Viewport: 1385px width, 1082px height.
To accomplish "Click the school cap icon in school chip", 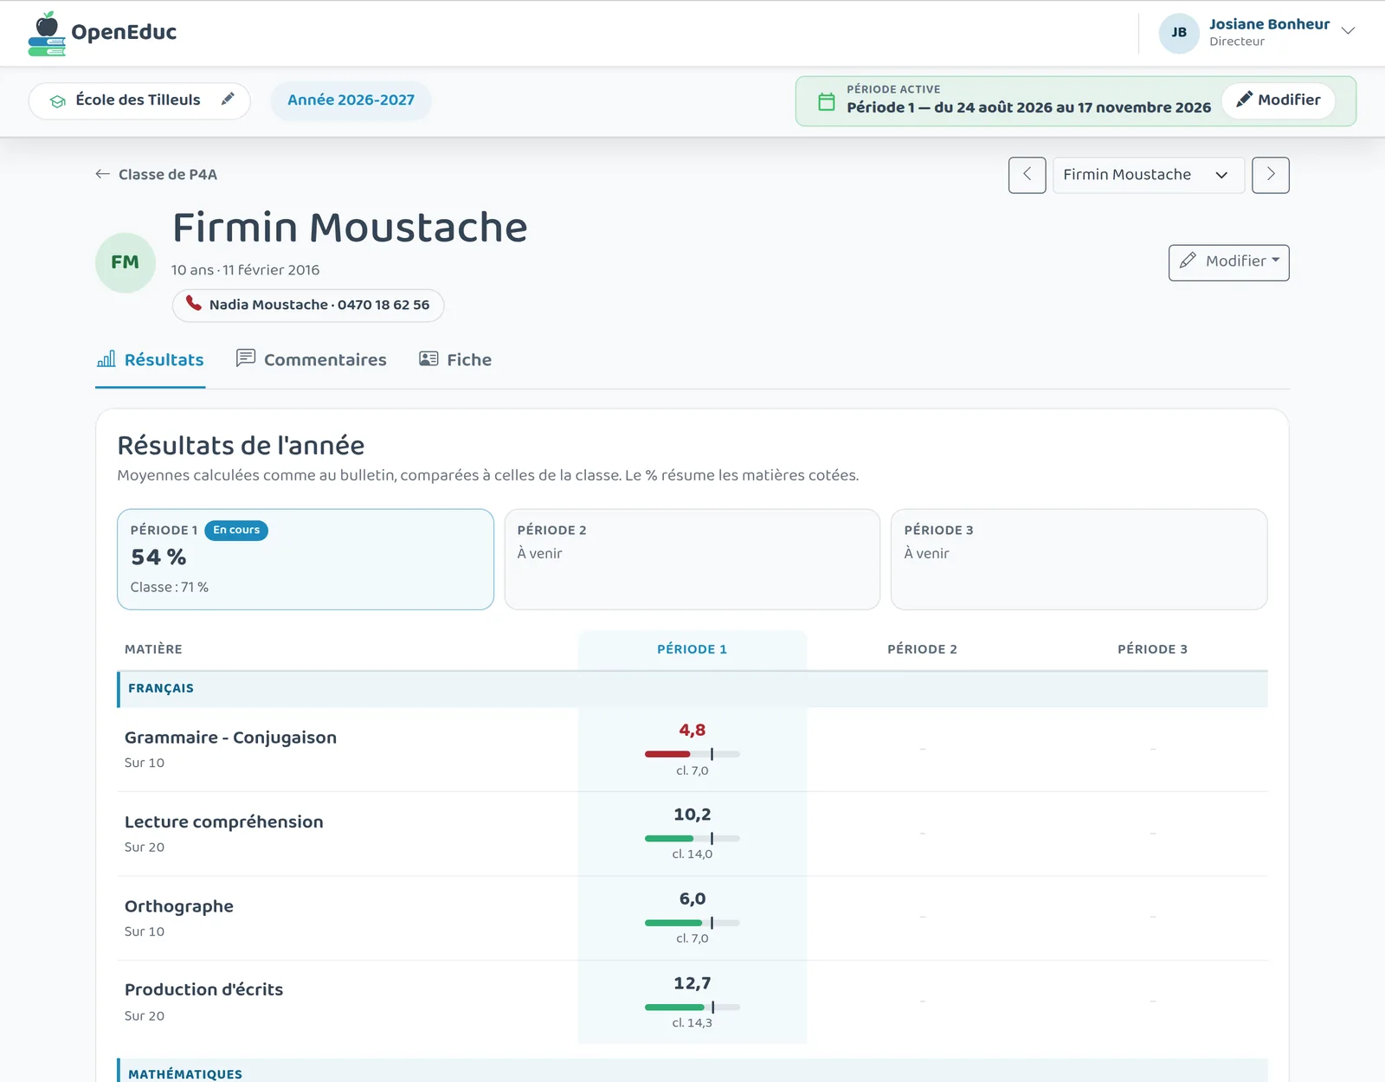I will tap(58, 101).
